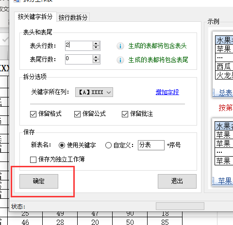Viewport: 233px width, 225px height.
Task: Switch to the 按关键字拆分 tab
Action: point(35,16)
